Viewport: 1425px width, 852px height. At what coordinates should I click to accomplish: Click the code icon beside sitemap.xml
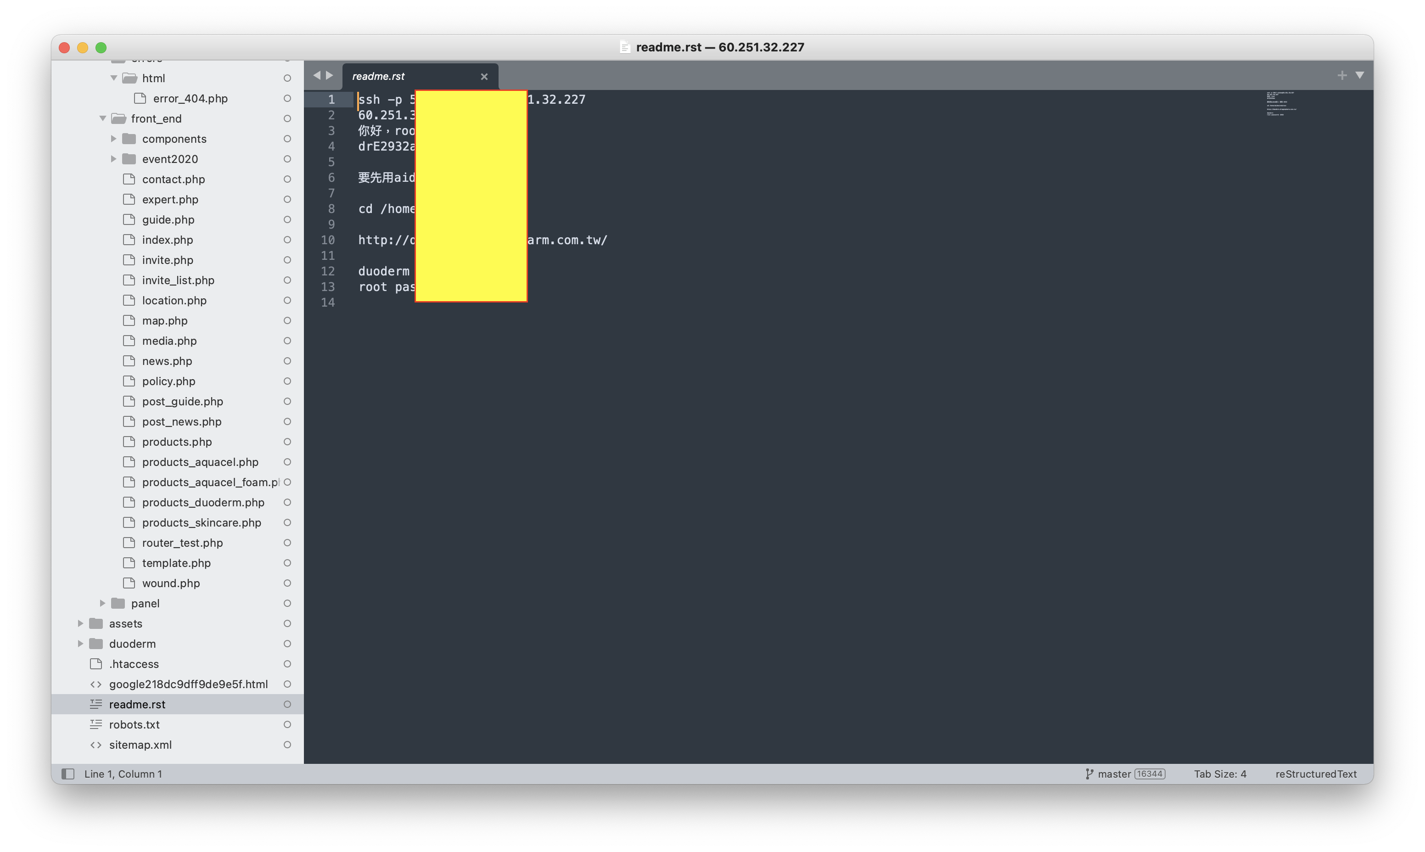pos(96,744)
